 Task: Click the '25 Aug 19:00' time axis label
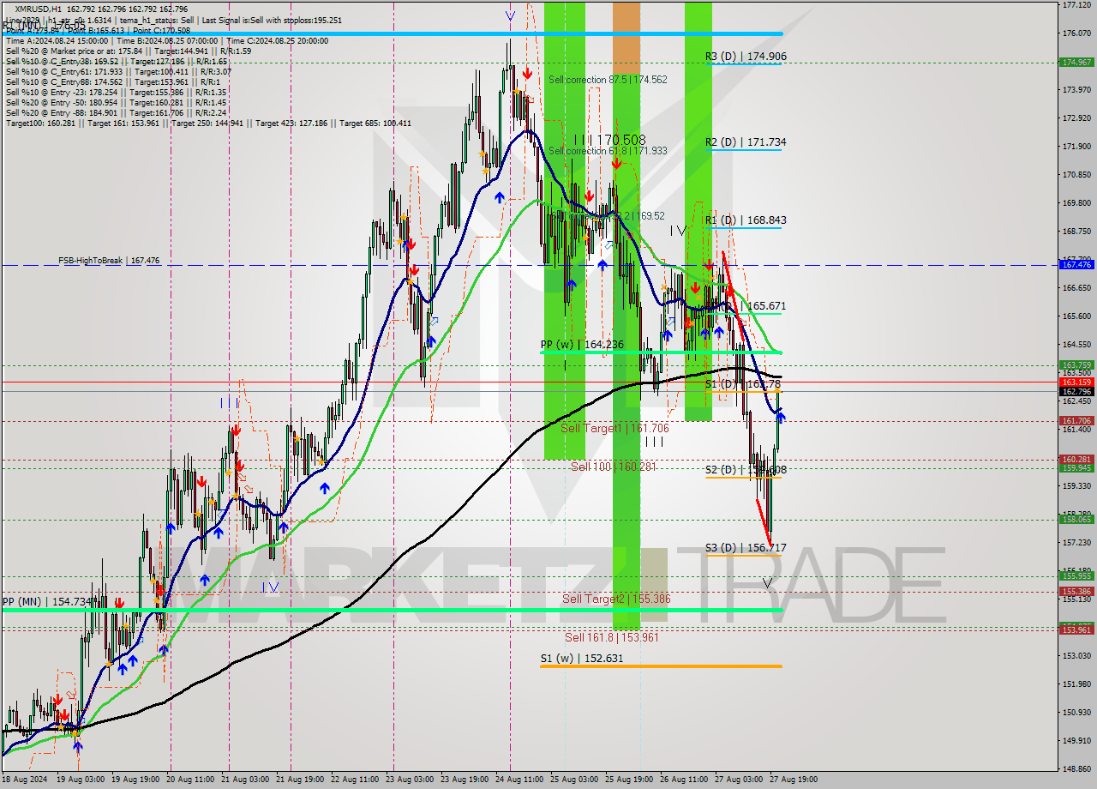[627, 780]
